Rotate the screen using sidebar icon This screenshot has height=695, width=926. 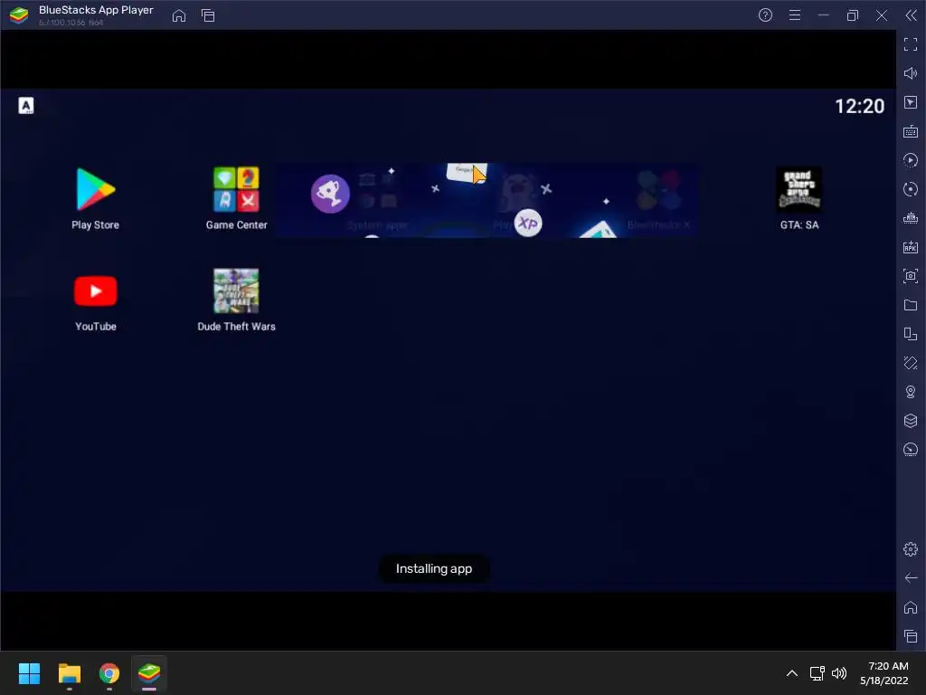[x=911, y=334]
